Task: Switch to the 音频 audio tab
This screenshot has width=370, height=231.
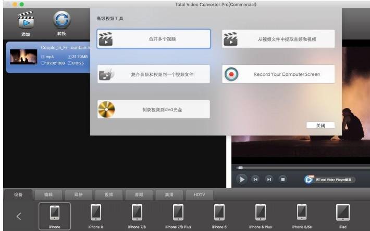Action: tap(139, 195)
